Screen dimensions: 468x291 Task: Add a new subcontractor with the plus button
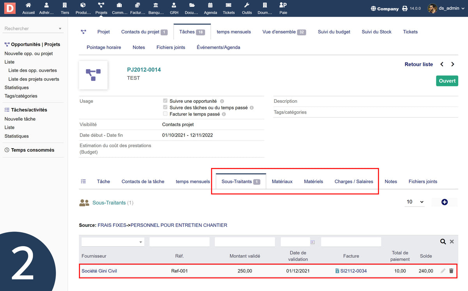click(x=445, y=202)
